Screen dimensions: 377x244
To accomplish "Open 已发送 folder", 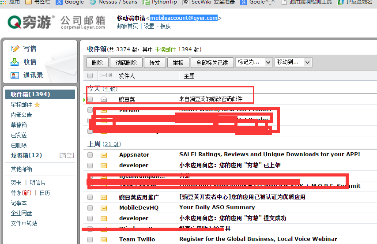I will (19, 135).
